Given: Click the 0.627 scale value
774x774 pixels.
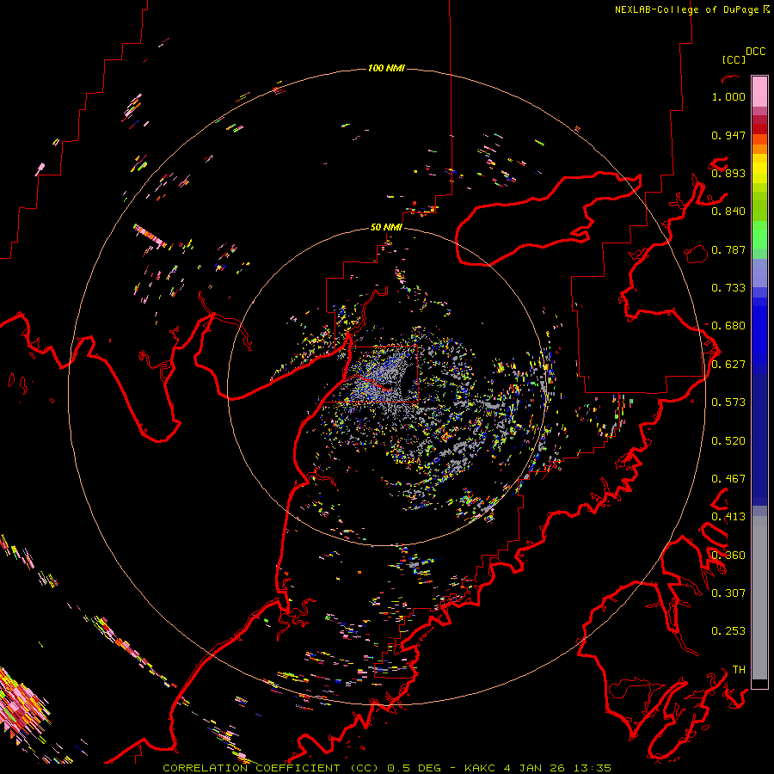Looking at the screenshot, I should 728,365.
